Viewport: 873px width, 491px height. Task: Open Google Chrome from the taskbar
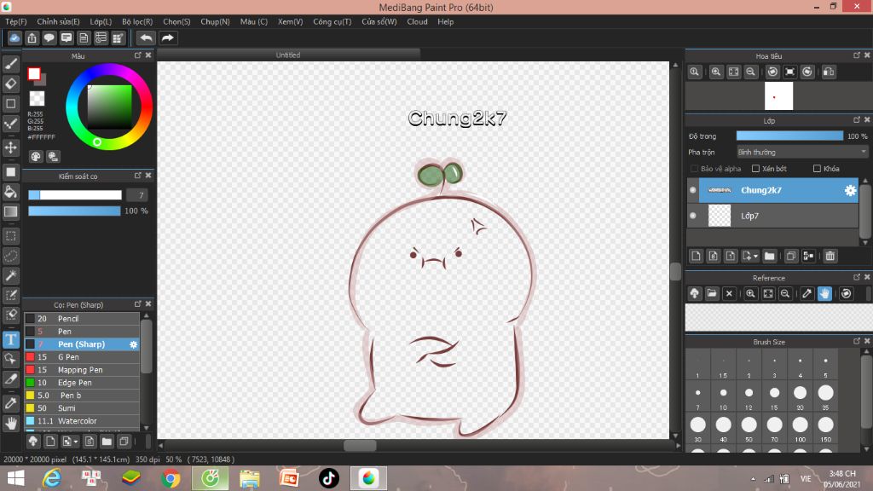coord(171,479)
